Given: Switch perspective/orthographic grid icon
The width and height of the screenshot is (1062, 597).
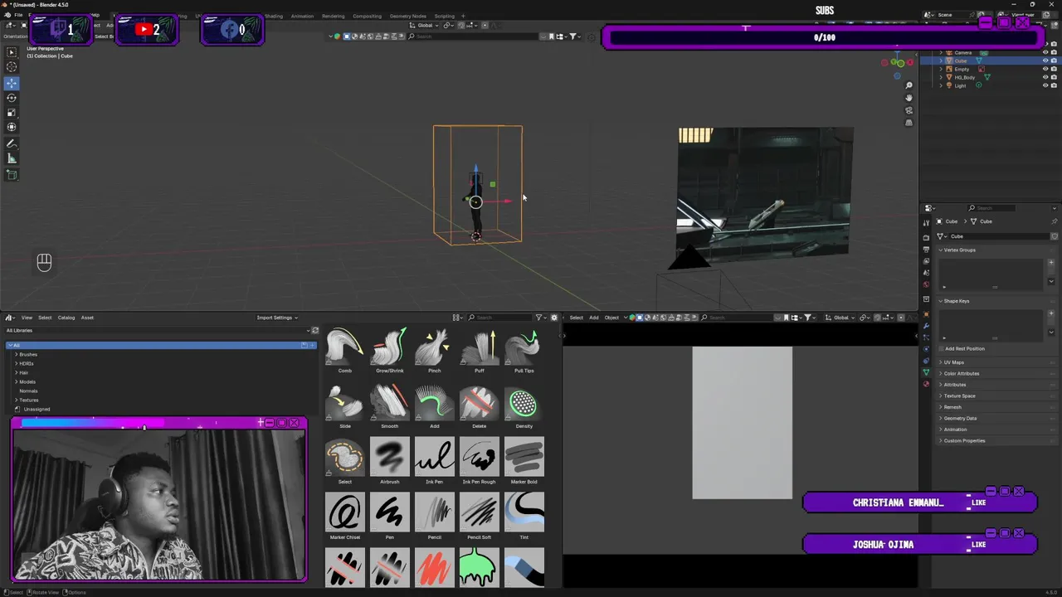Looking at the screenshot, I should point(909,123).
